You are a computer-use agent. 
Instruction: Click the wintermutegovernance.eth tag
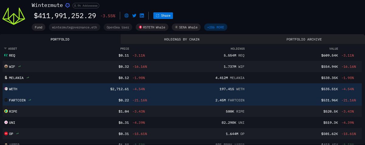(x=75, y=27)
